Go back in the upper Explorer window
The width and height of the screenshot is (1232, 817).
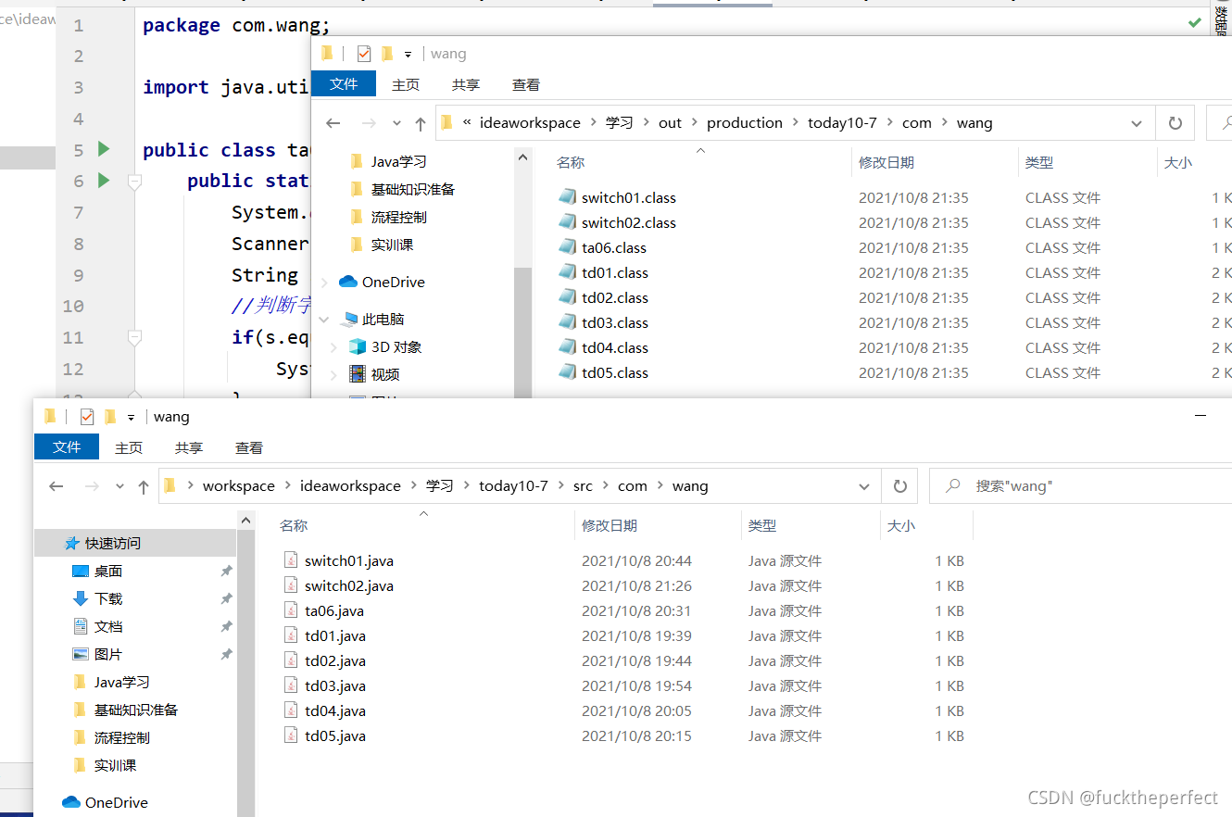[333, 123]
